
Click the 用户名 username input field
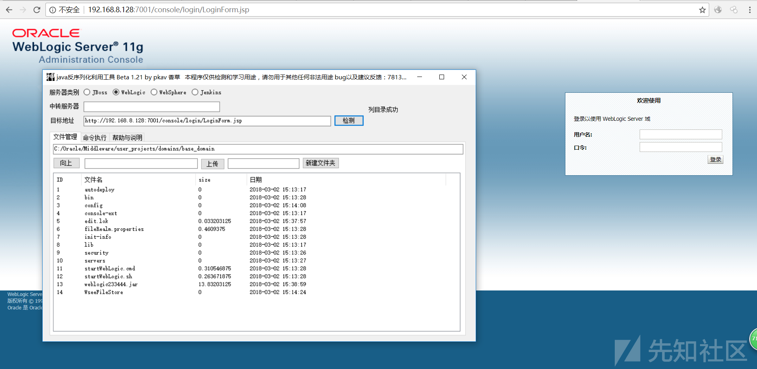pyautogui.click(x=680, y=135)
